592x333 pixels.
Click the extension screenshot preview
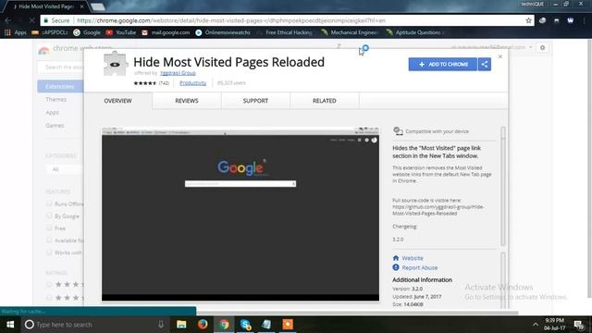click(x=240, y=214)
